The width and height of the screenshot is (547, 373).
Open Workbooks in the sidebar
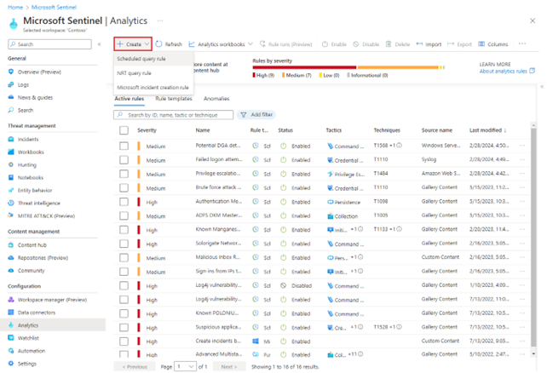point(31,152)
